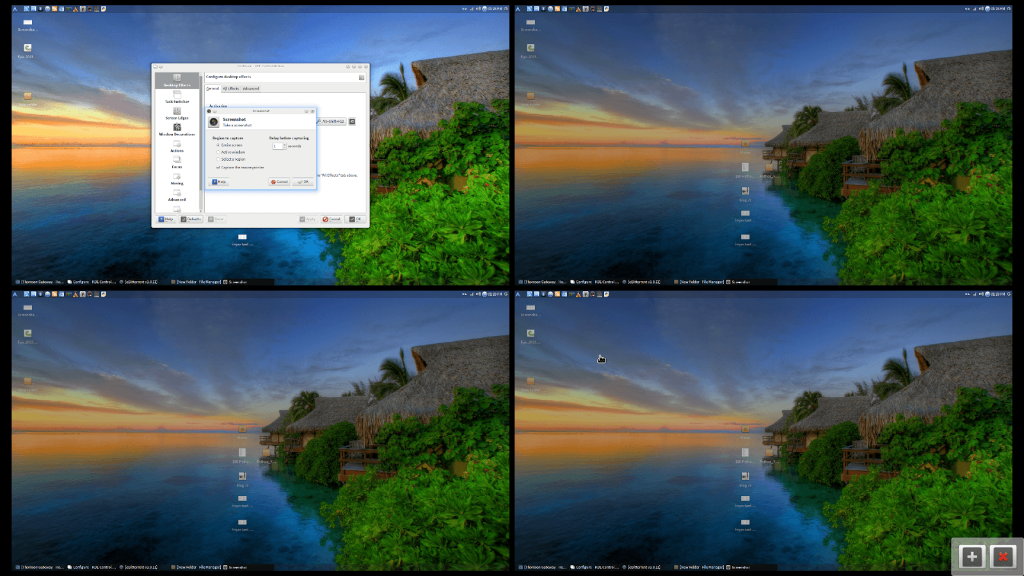Open Task Switcher settings in sidebar
Screen dimensions: 1024x576
(x=177, y=97)
